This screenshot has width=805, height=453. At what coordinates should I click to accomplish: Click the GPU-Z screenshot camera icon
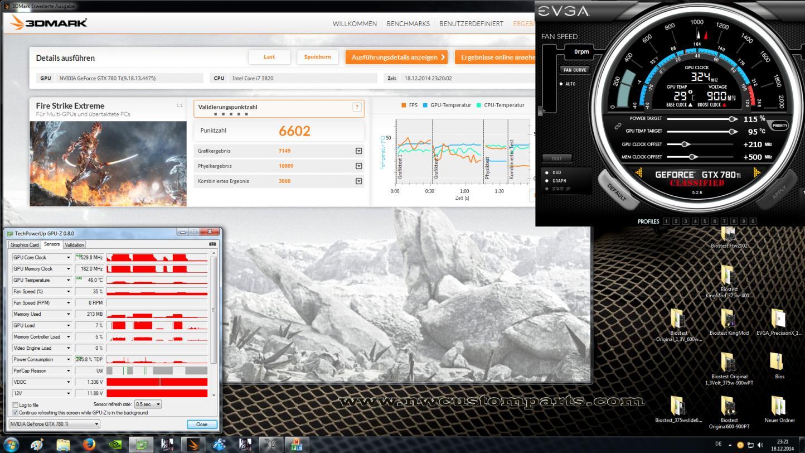pyautogui.click(x=212, y=244)
